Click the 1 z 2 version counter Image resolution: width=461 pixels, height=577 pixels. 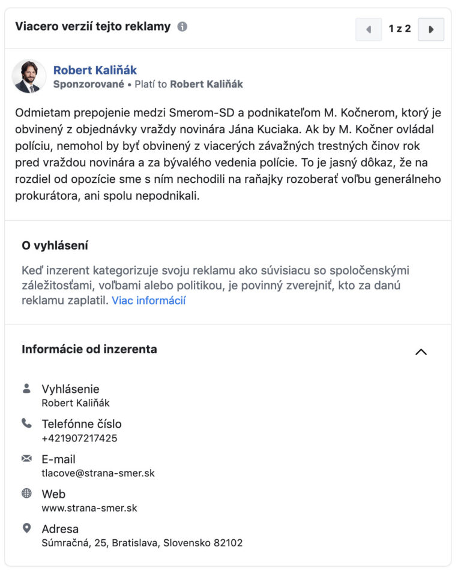point(400,29)
